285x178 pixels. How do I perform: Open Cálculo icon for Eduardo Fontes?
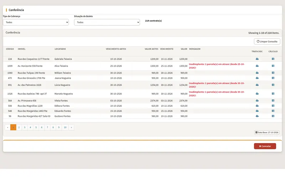273,111
